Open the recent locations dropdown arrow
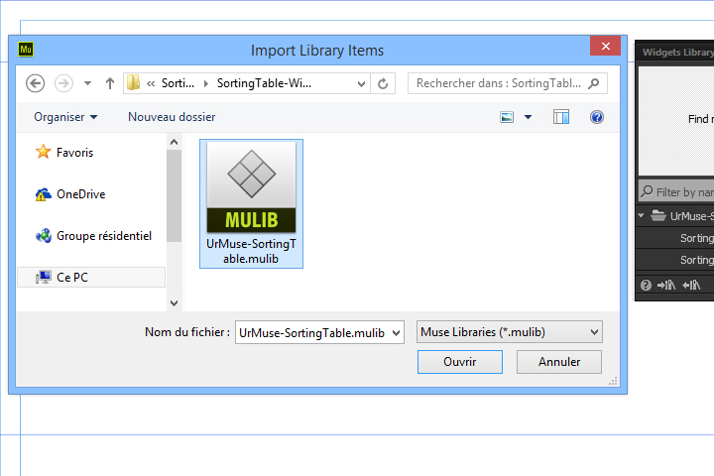 point(88,83)
